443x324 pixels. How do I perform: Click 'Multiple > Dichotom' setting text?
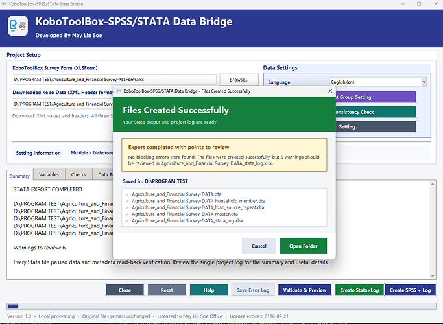(91, 153)
